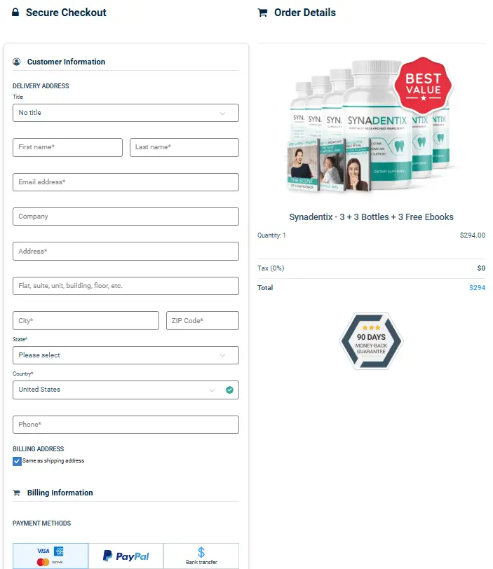Screen dimensions: 493x569
Task: Open the Country dropdown showing United States
Action: point(126,390)
